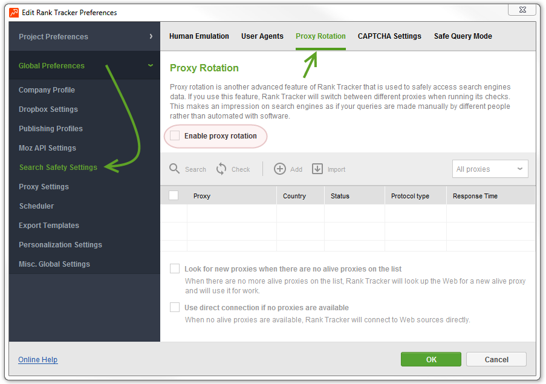
Task: Click the Search label in proxy toolbar
Action: click(195, 169)
